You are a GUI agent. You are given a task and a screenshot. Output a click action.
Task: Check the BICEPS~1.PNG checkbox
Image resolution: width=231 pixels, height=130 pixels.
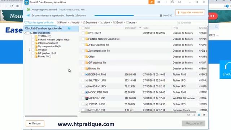(83, 74)
